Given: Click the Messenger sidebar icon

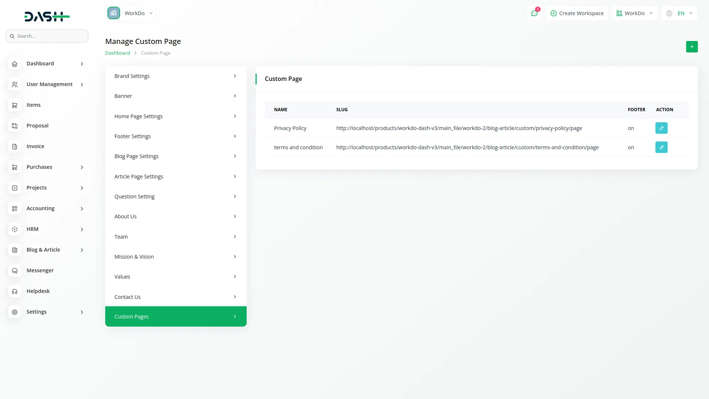Looking at the screenshot, I should (x=14, y=271).
